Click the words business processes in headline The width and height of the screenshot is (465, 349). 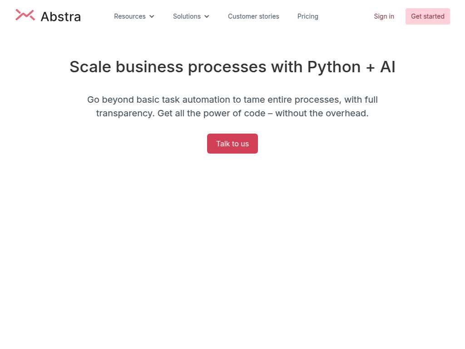[191, 67]
